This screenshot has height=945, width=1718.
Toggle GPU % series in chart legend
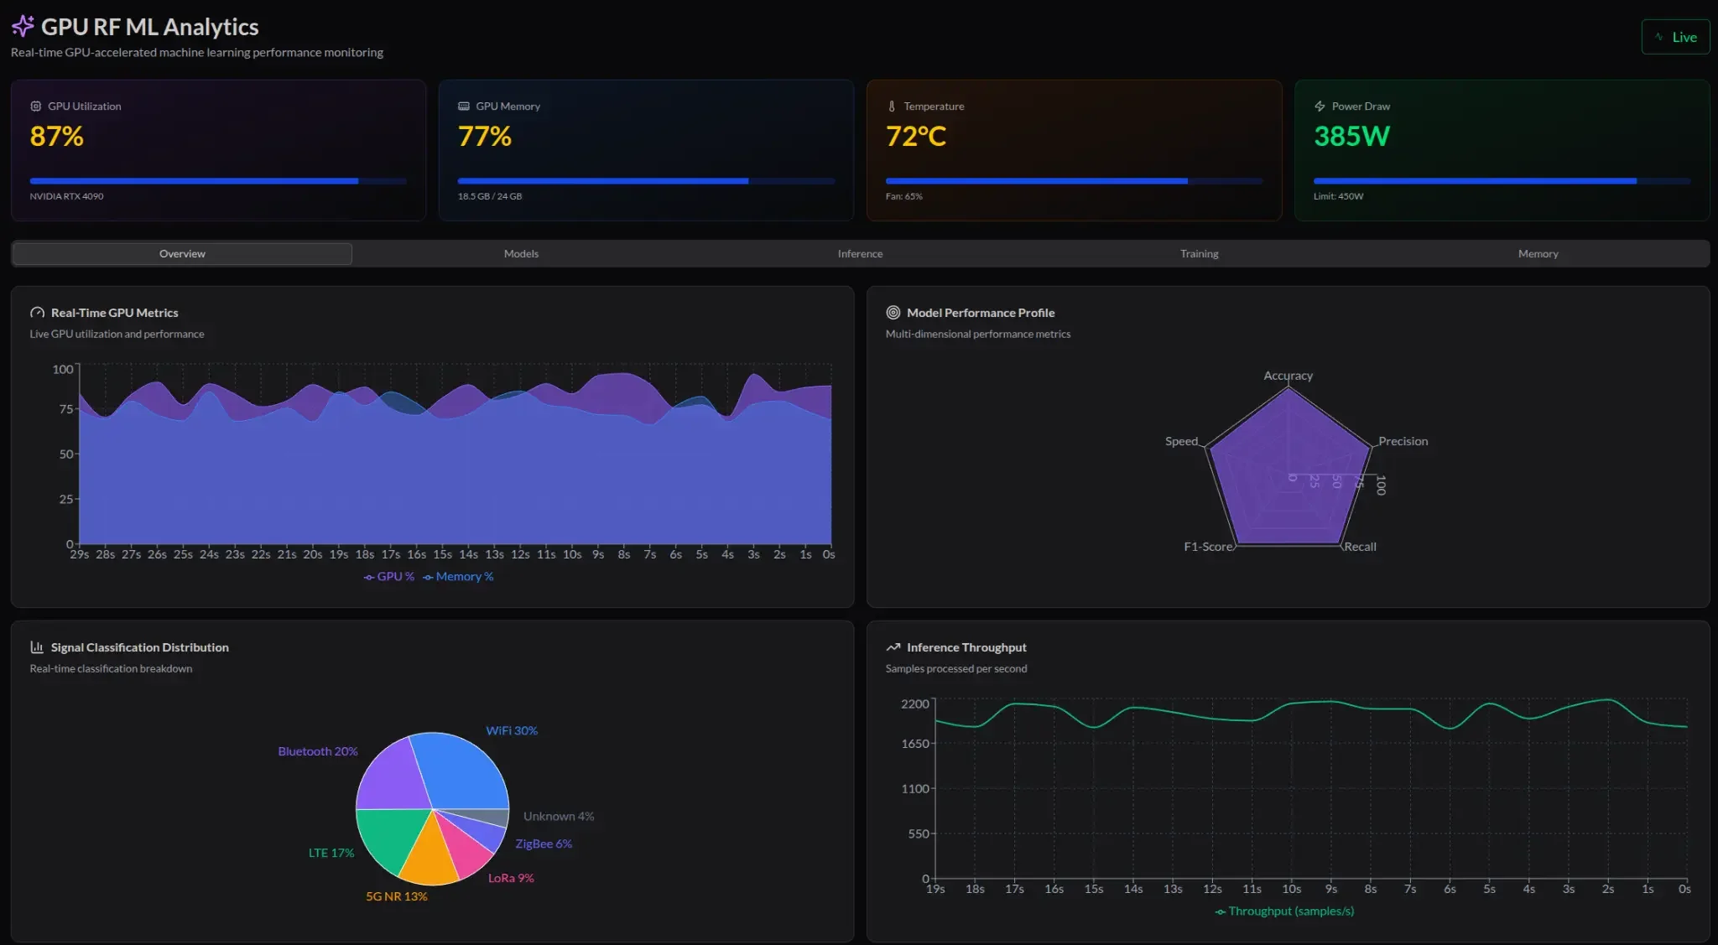pyautogui.click(x=389, y=577)
